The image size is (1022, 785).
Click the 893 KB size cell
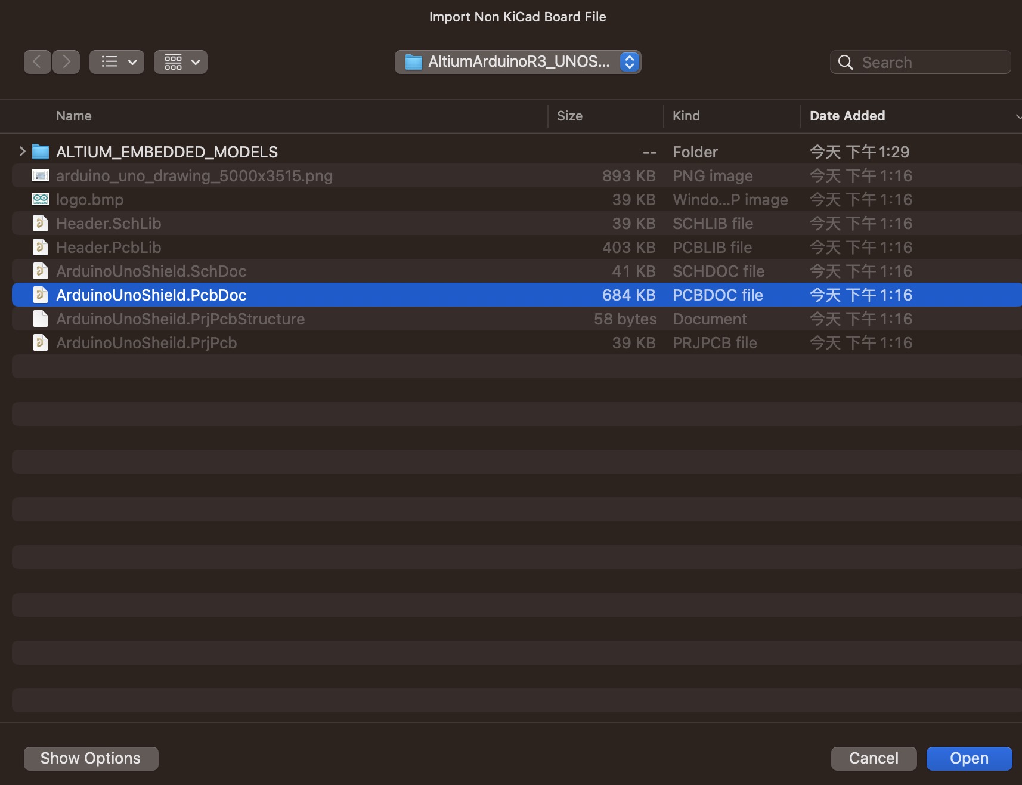(x=629, y=176)
